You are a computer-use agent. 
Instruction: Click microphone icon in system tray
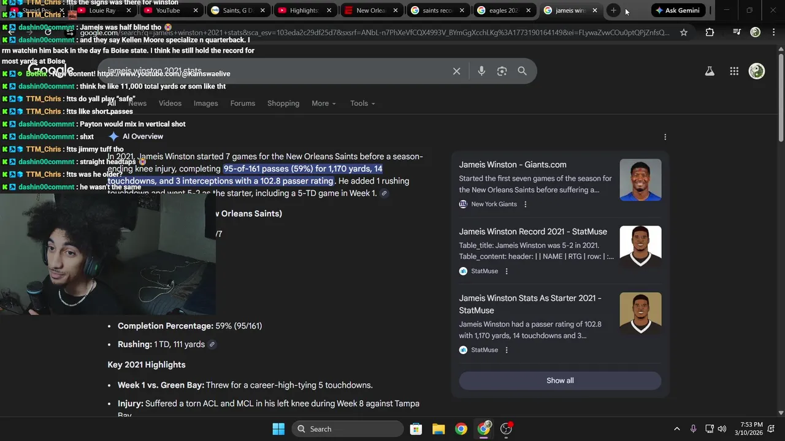(693, 429)
